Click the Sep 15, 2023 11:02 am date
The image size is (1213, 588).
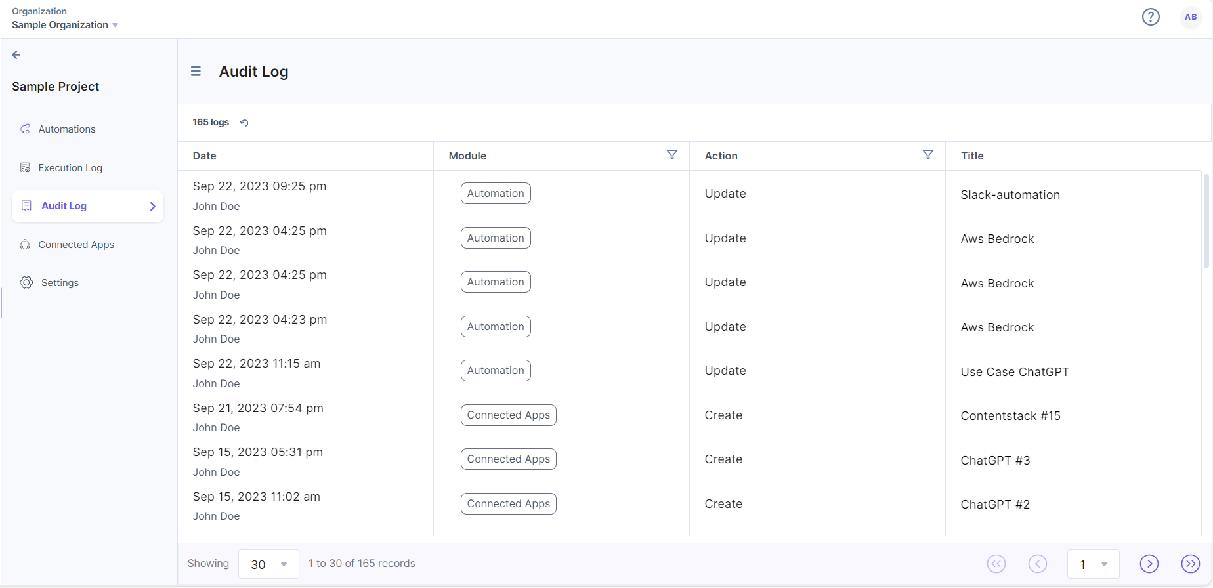coord(257,497)
